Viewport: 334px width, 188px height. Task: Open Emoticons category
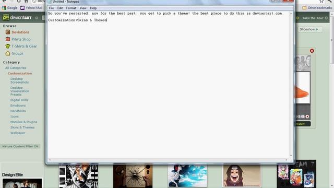pos(18,105)
